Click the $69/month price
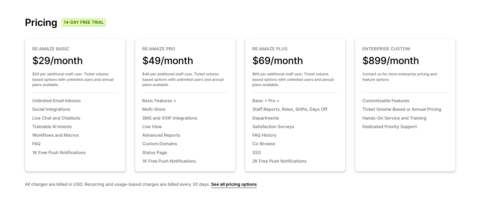Image resolution: width=486 pixels, height=205 pixels. coord(278,61)
